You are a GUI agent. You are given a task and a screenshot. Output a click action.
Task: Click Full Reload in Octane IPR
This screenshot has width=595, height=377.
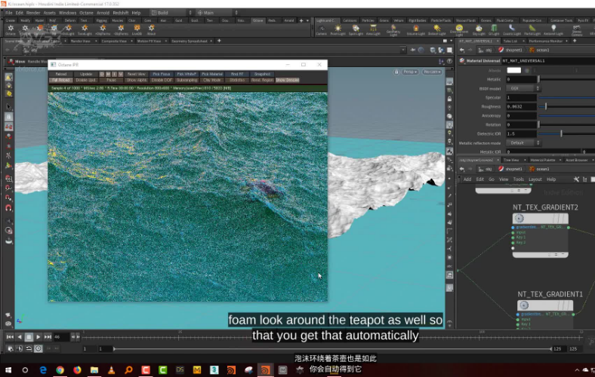click(60, 79)
